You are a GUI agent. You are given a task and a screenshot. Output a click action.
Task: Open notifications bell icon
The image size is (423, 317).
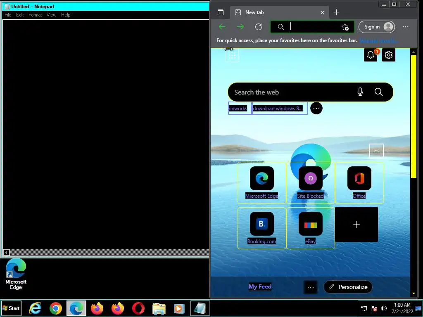pos(371,55)
